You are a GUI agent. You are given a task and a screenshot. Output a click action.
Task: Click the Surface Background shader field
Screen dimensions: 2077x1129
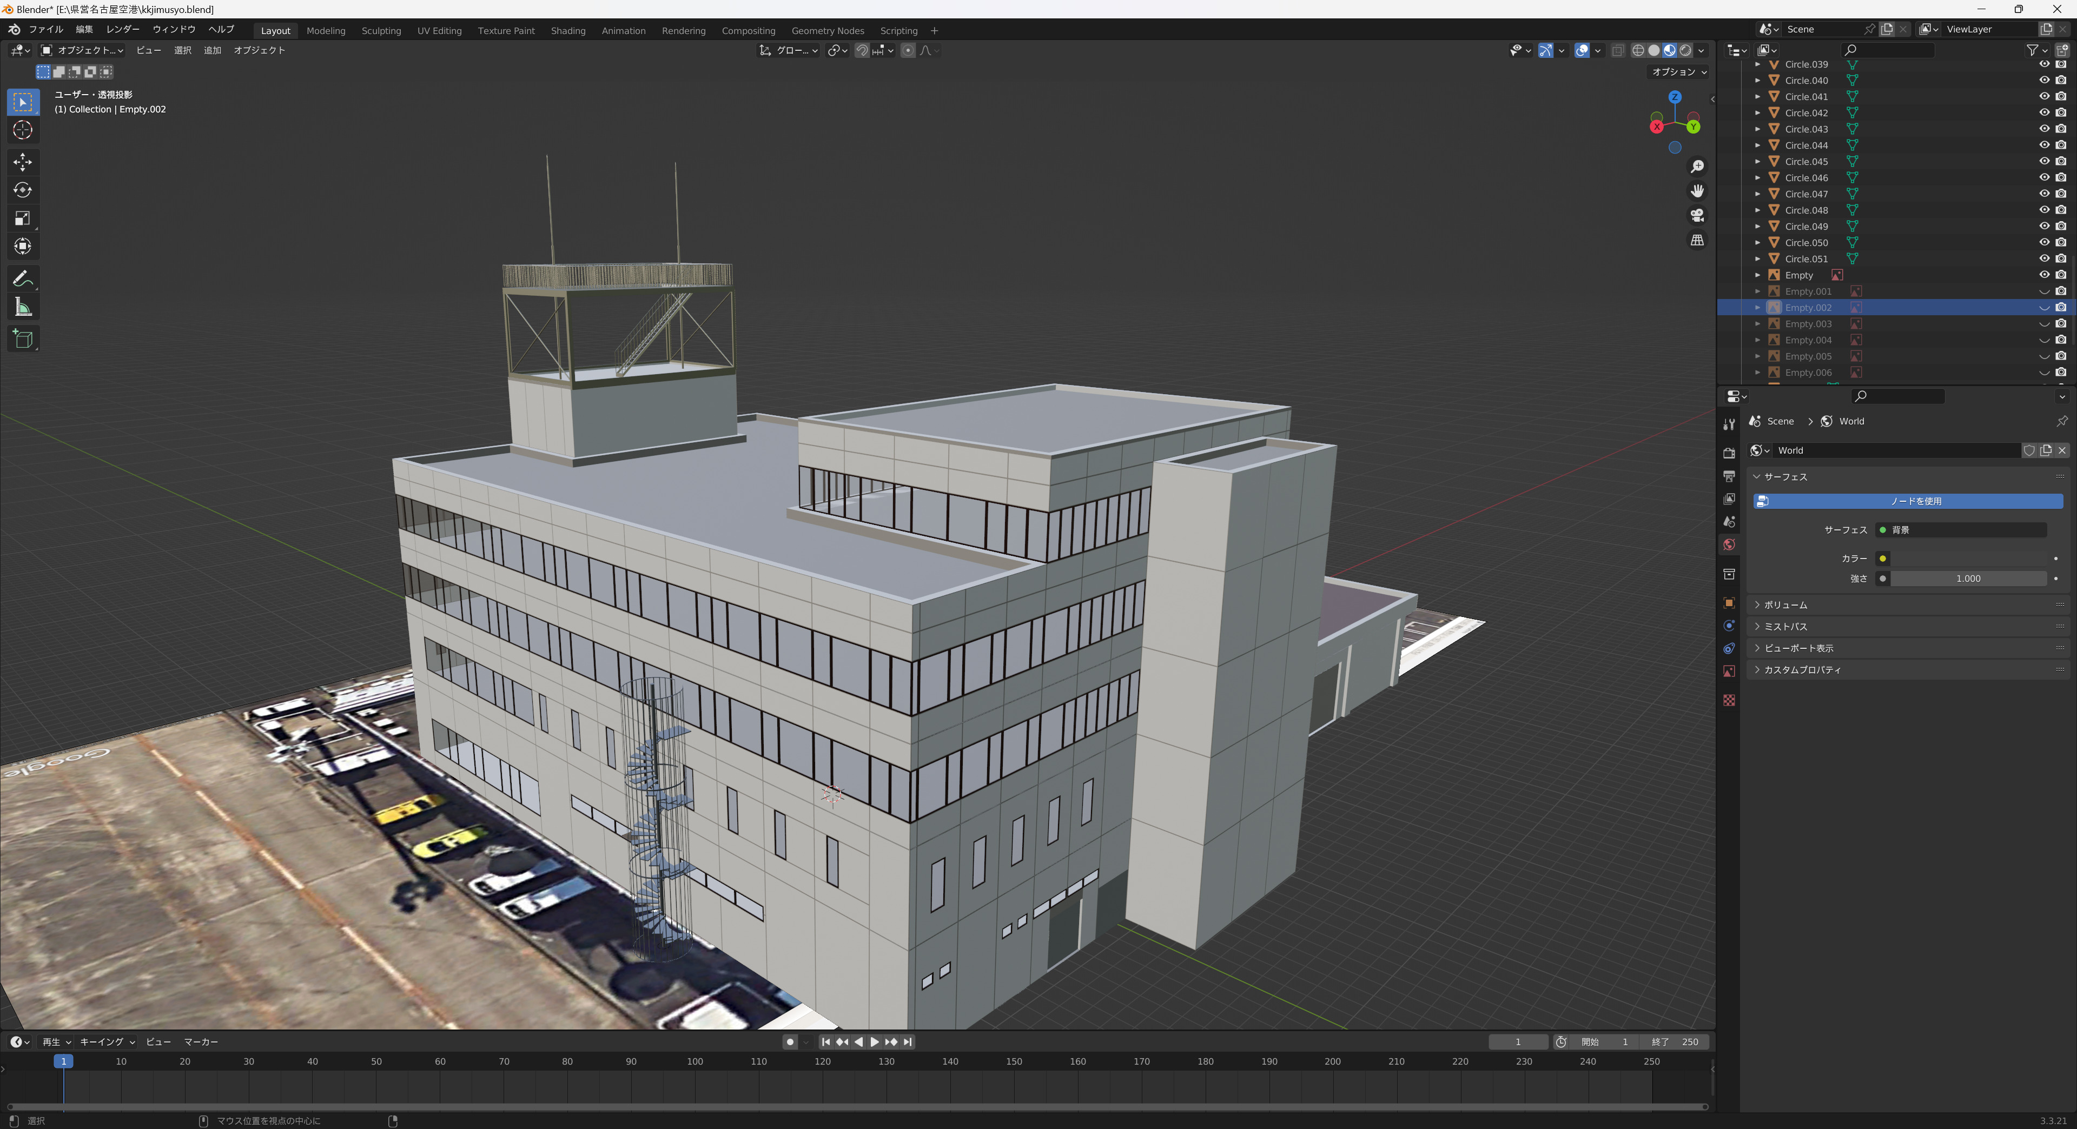1961,530
